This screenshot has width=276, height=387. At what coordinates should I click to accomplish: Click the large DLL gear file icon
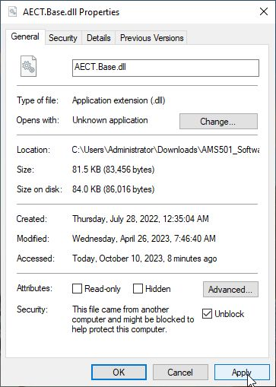point(28,66)
